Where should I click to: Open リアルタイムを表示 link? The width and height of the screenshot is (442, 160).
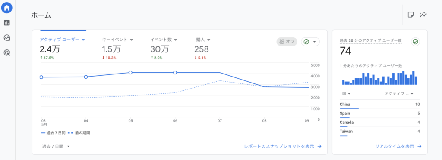coord(395,146)
